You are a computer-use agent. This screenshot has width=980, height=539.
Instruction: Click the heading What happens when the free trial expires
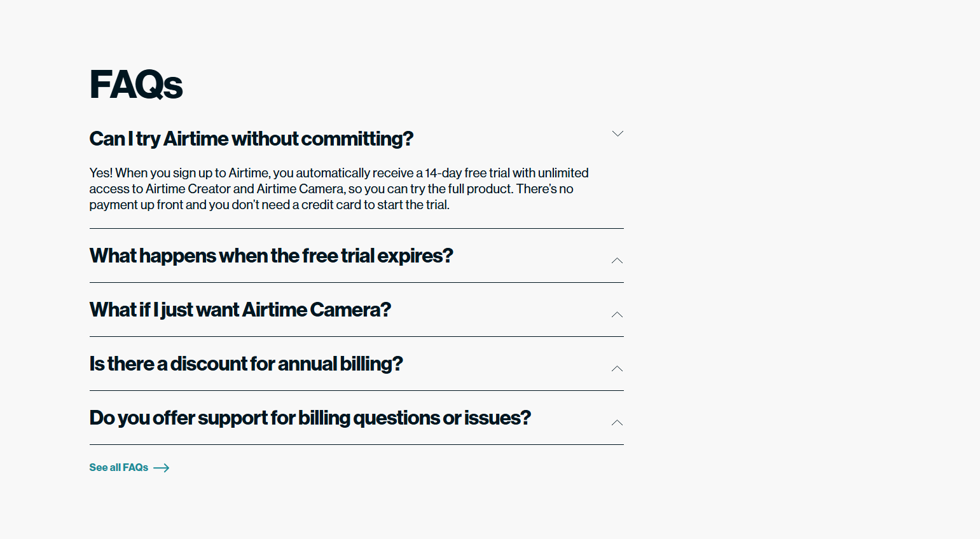click(x=271, y=256)
